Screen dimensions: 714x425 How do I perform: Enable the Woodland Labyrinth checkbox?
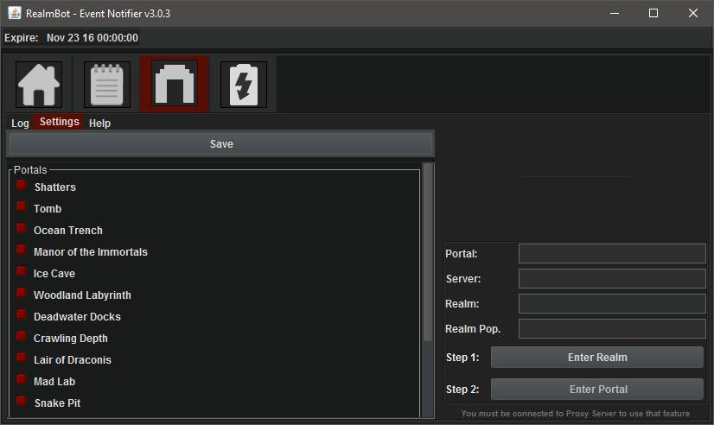[22, 293]
